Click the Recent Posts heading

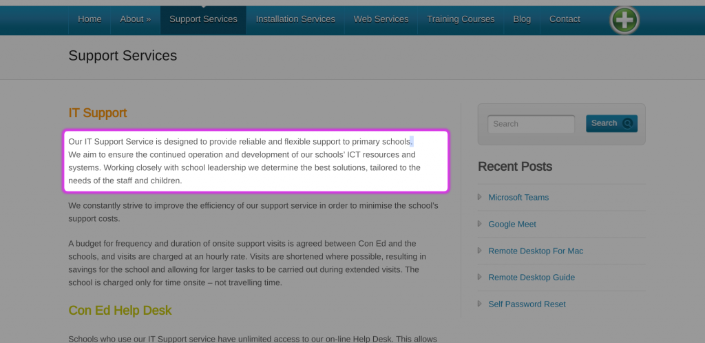[515, 166]
